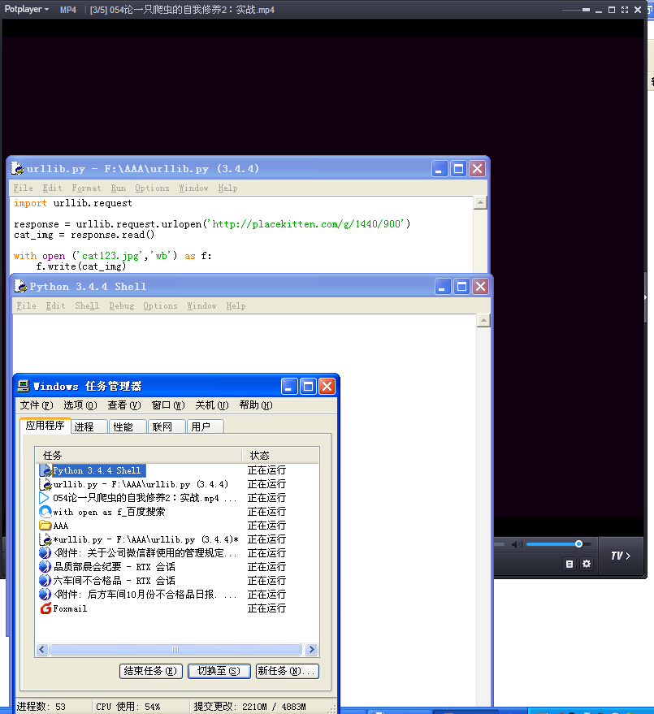Open PotPlayer settings gear icon

click(x=587, y=564)
